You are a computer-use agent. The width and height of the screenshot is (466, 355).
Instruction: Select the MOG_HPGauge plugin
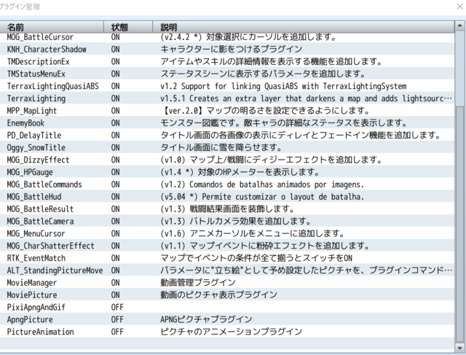click(x=30, y=172)
